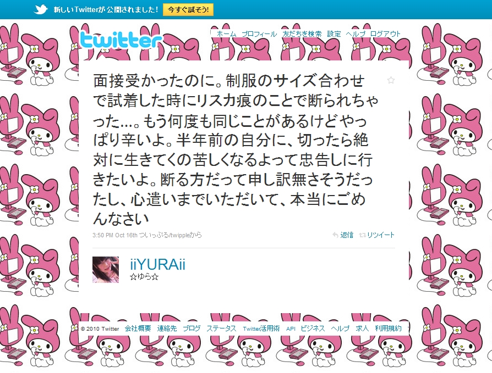Screen dimensions: 492x373
Task: Open iiYURAii's profile avatar
Action: pyautogui.click(x=106, y=270)
